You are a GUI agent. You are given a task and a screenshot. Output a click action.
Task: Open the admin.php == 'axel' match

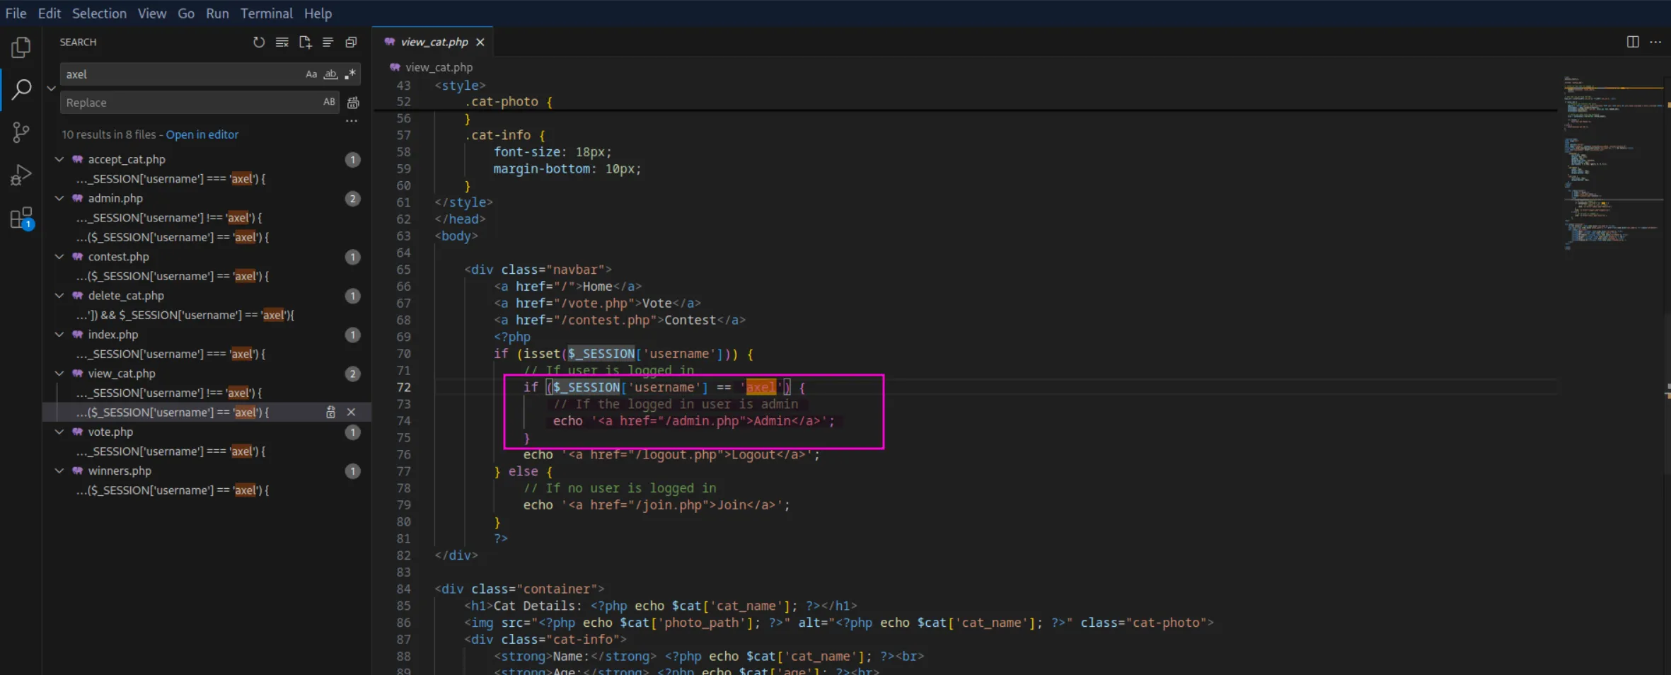[173, 237]
